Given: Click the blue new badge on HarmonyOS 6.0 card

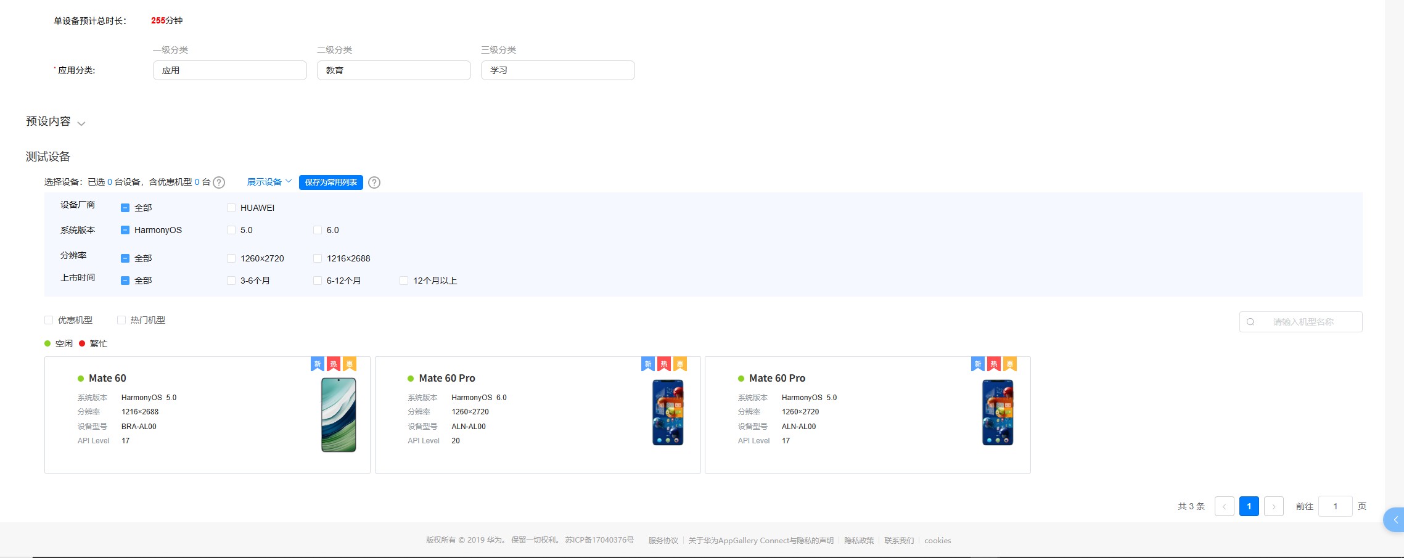Looking at the screenshot, I should [647, 364].
